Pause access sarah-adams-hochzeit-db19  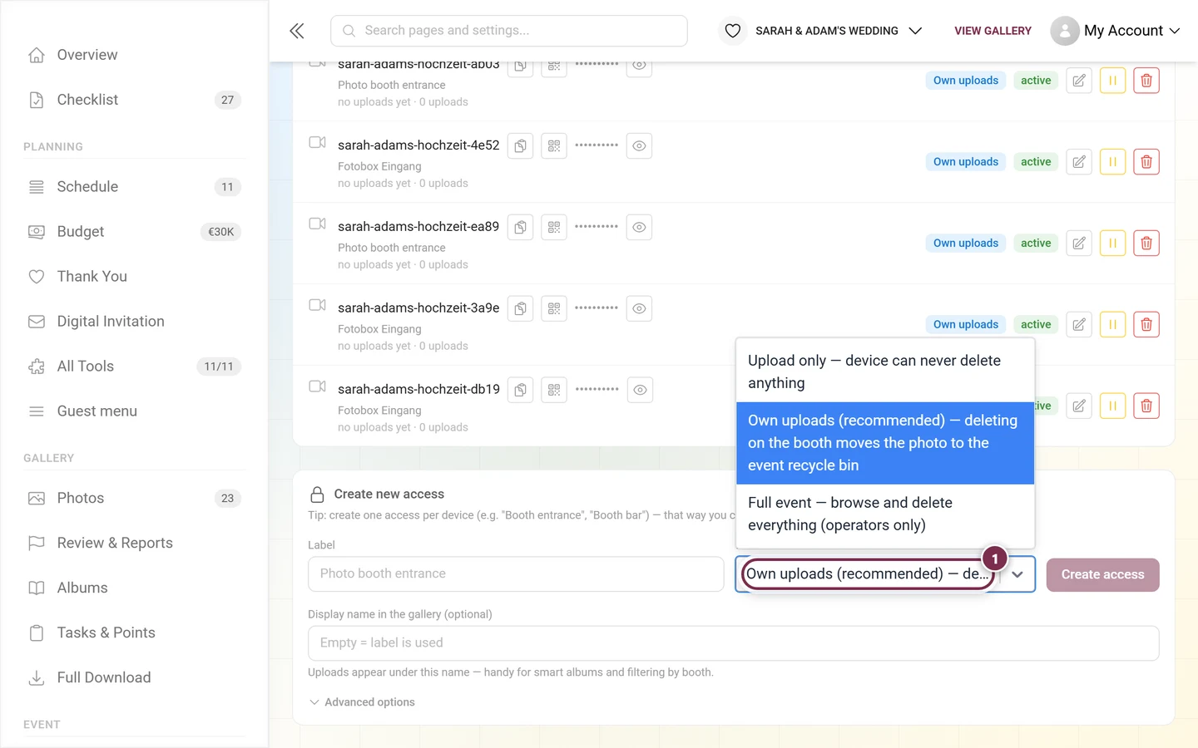pyautogui.click(x=1112, y=406)
